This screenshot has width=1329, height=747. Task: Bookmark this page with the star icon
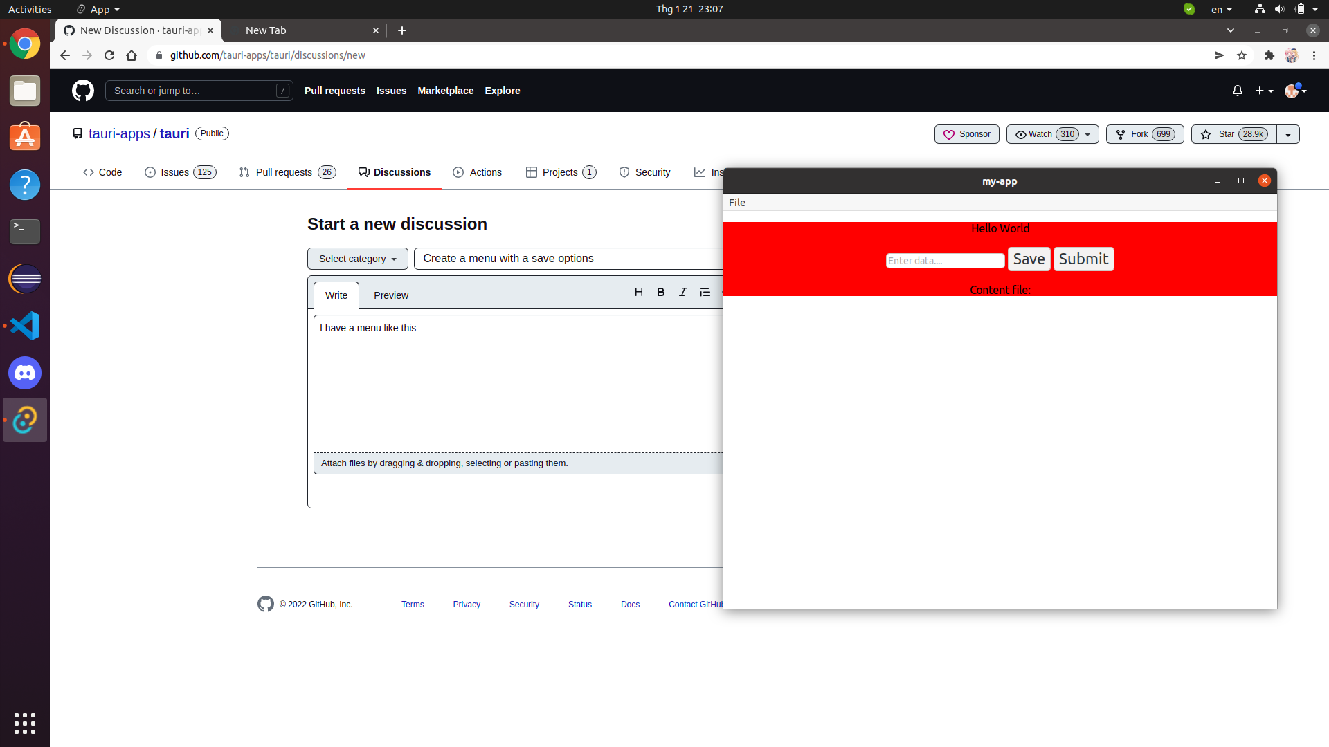[x=1242, y=55]
